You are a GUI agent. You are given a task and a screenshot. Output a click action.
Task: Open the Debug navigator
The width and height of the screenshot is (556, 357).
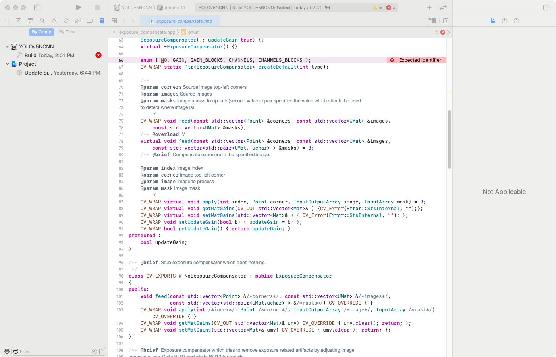pos(78,21)
